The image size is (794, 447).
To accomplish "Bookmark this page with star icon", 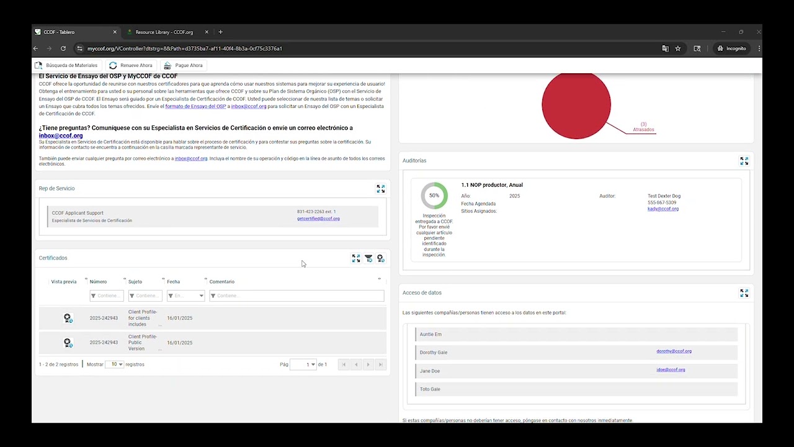I will tap(678, 48).
